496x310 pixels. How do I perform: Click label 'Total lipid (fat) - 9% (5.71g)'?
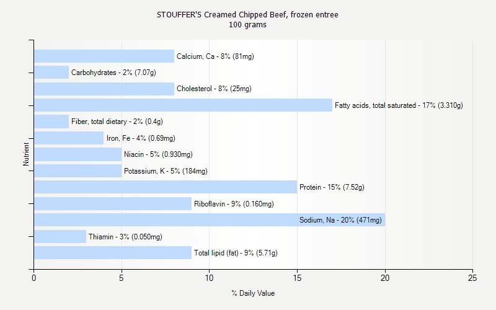click(x=236, y=253)
